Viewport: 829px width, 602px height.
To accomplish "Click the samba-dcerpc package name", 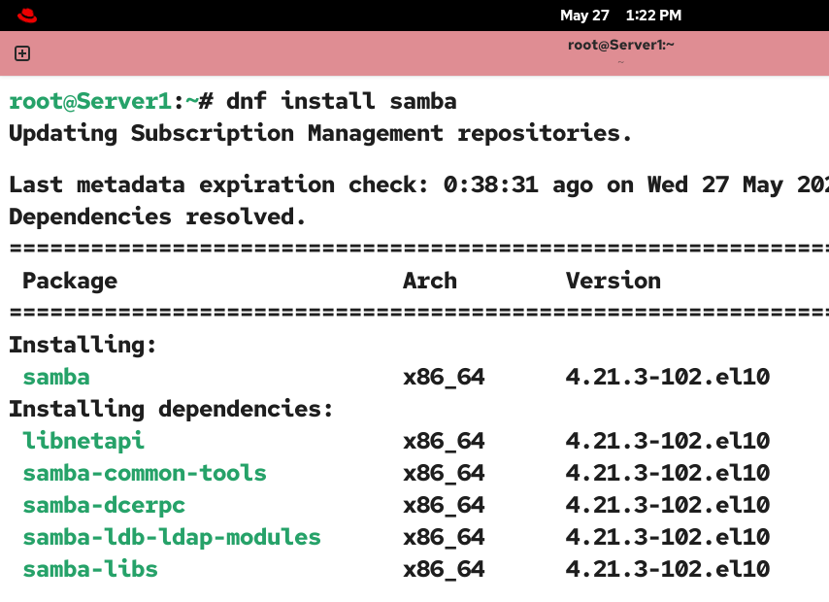I will (x=104, y=505).
